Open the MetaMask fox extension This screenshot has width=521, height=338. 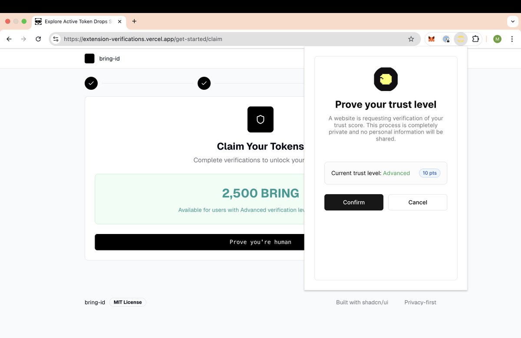(x=432, y=39)
